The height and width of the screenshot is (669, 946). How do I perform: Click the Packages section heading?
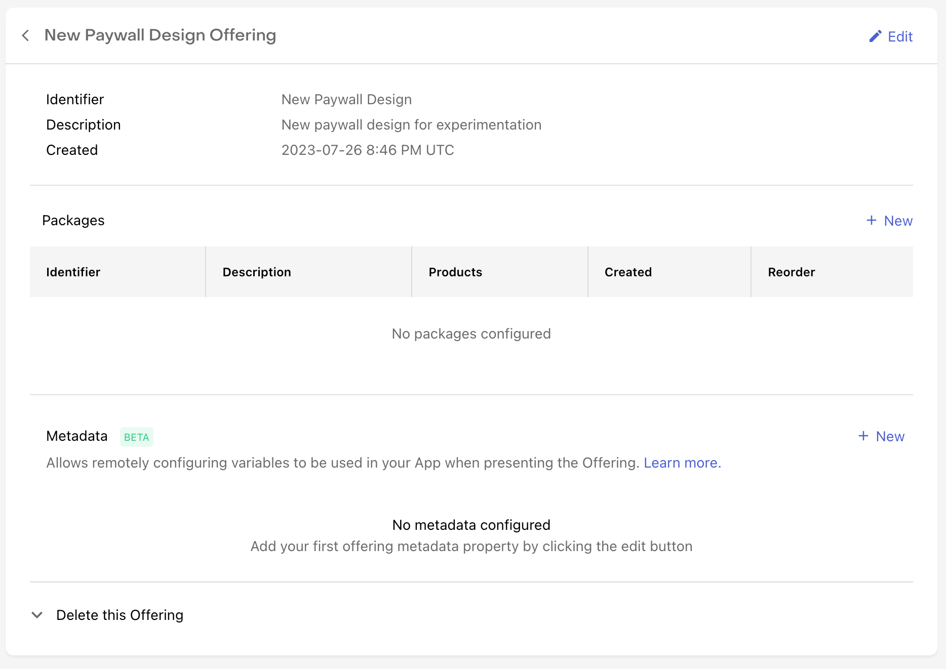[x=73, y=221]
